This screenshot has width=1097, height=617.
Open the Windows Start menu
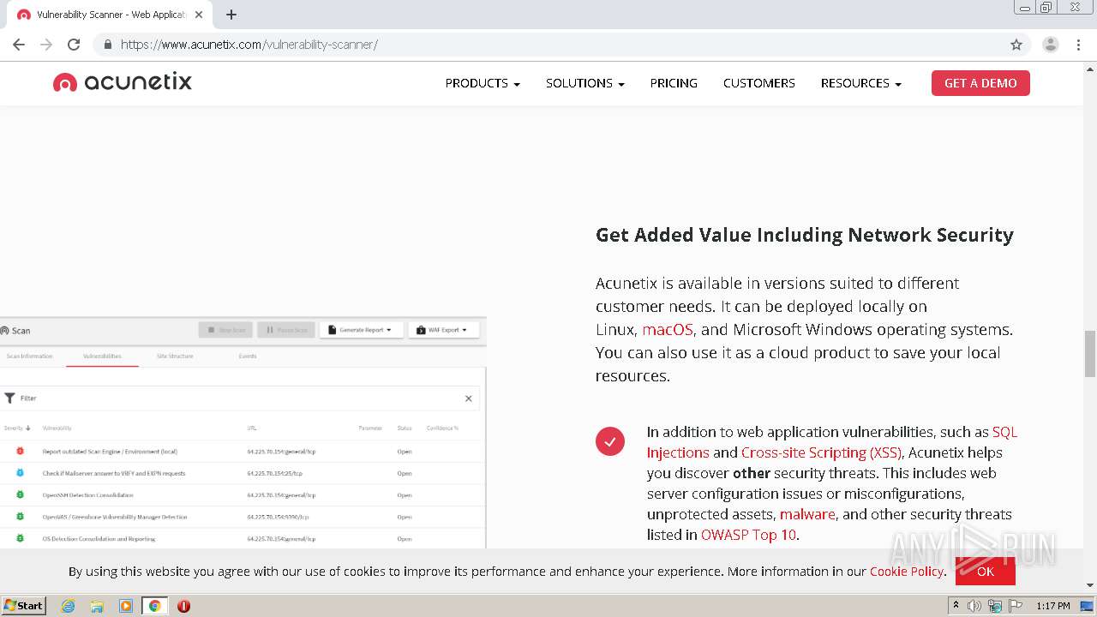24,606
